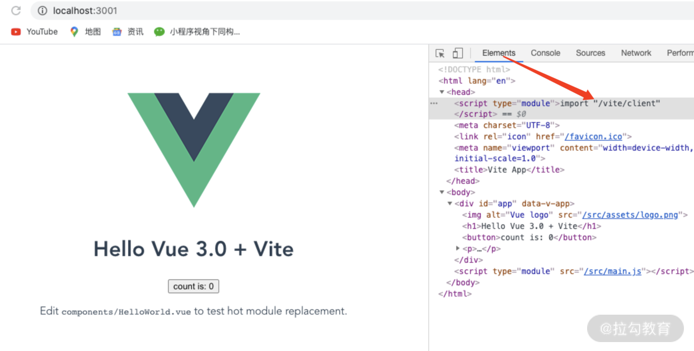Open the 资讯 news bookmark
The width and height of the screenshot is (694, 351).
click(x=128, y=32)
